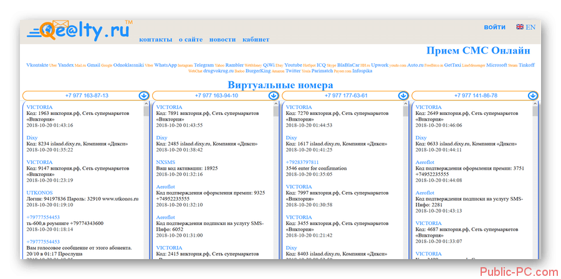Open the контакты menu item
Screen dimensions: 561x279
click(x=155, y=40)
